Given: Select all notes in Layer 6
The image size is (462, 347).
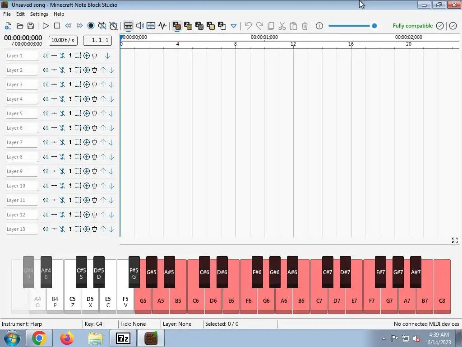Looking at the screenshot, I should click(78, 128).
